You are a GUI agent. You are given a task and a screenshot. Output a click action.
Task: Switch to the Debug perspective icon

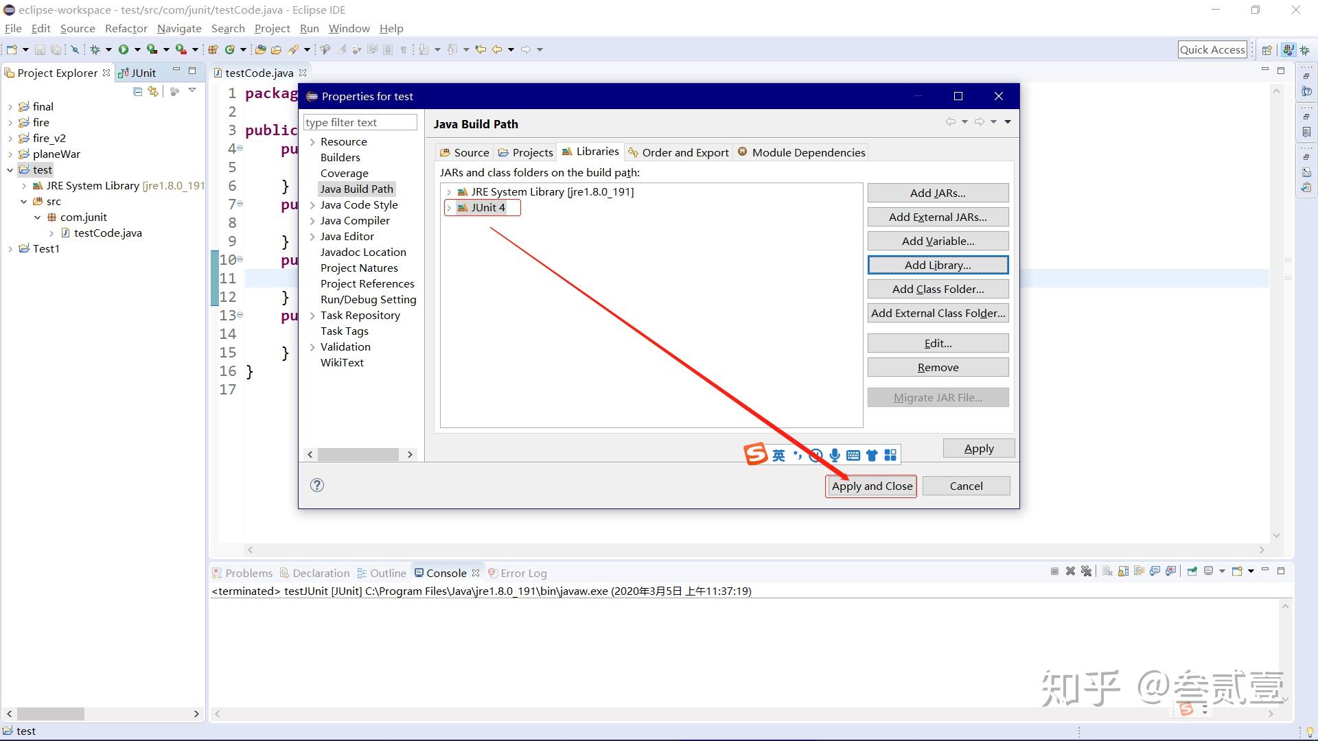(x=1304, y=49)
